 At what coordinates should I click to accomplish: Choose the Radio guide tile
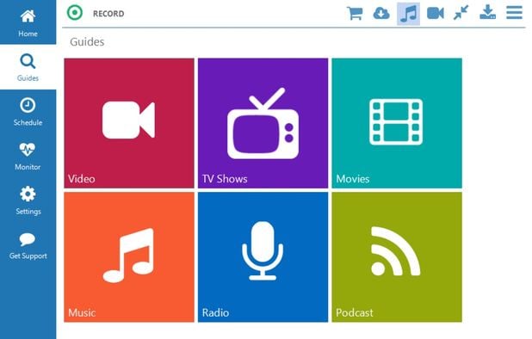click(x=263, y=257)
